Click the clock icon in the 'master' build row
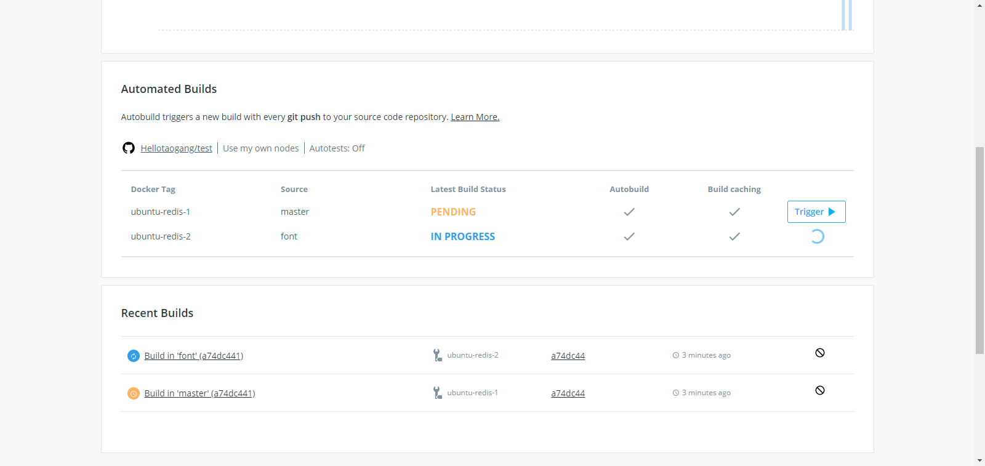 click(x=676, y=393)
